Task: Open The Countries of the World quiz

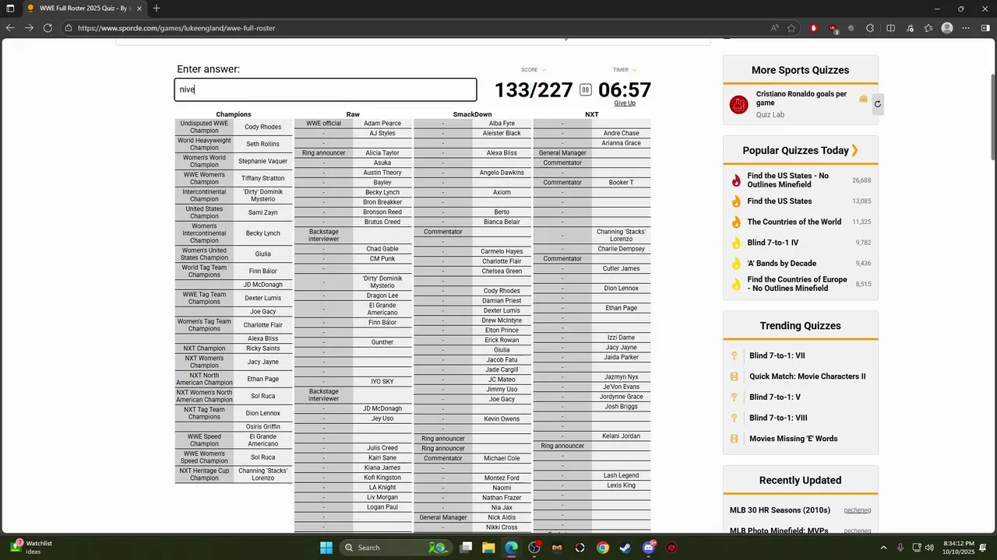Action: (x=794, y=222)
